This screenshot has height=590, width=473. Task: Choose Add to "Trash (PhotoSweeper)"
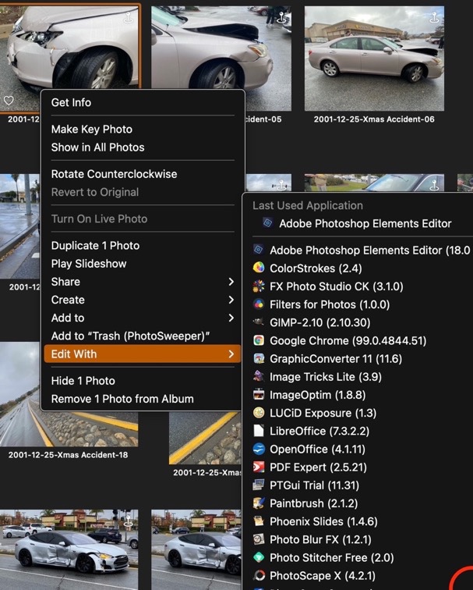click(143, 336)
